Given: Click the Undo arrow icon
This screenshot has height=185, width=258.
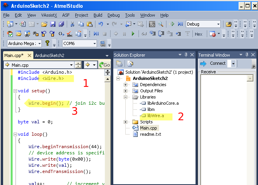Looking at the screenshot, I should (101, 24).
